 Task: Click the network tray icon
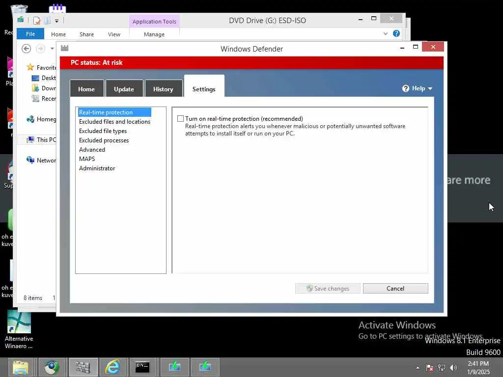[x=442, y=368]
